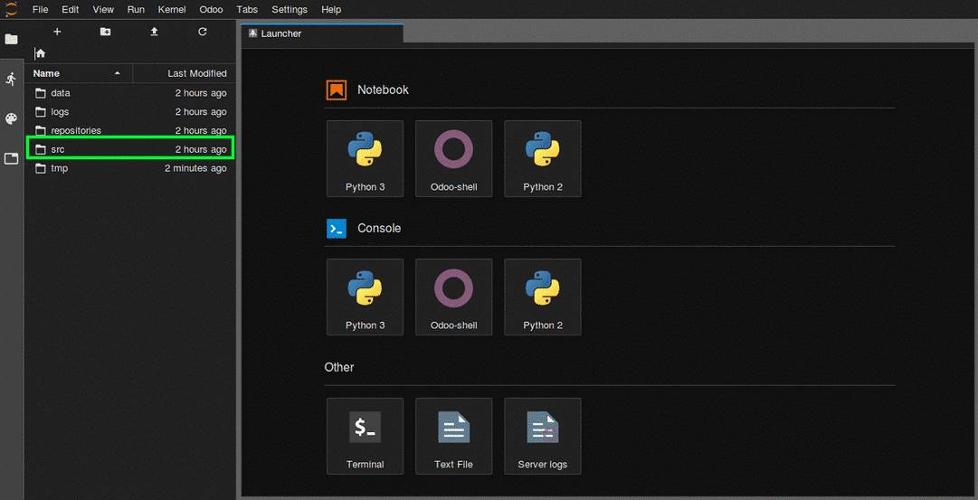The image size is (978, 500).
Task: Select the logs folder
Action: click(130, 112)
